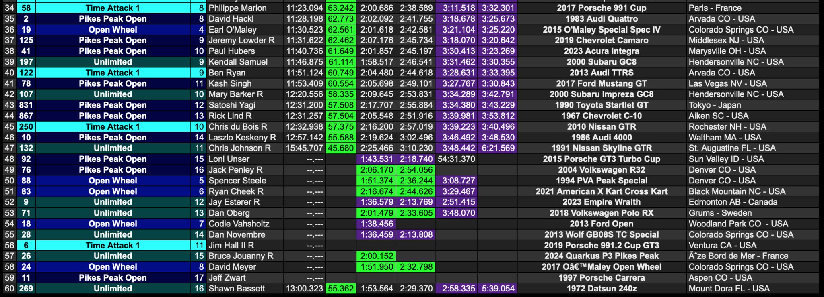The width and height of the screenshot is (824, 297).
Task: Click the 2024 Quarkus P3 Pikes Peak cell
Action: coord(602,256)
